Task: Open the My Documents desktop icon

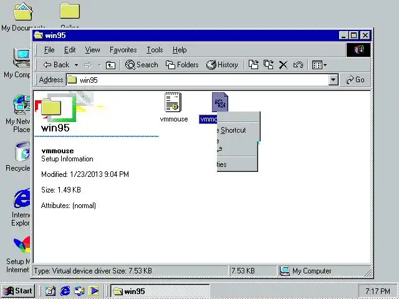Action: [23, 12]
